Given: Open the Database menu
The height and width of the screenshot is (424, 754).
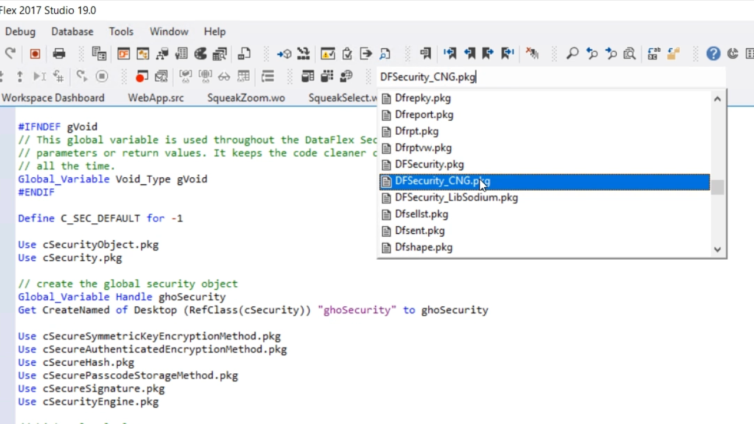Looking at the screenshot, I should pos(72,32).
